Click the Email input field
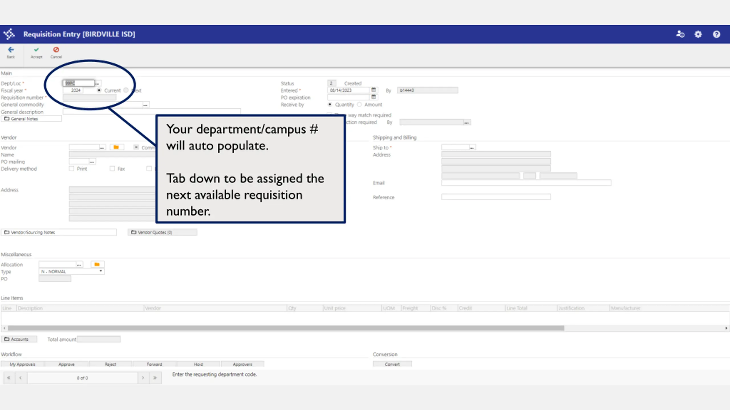The height and width of the screenshot is (410, 730). 526,183
